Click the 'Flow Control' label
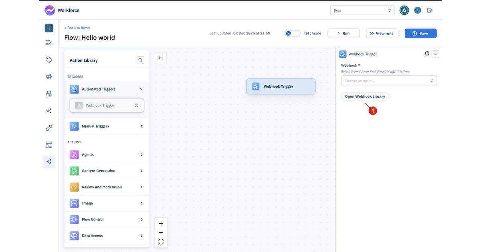Viewport: 481px width, 252px height. coord(93,220)
